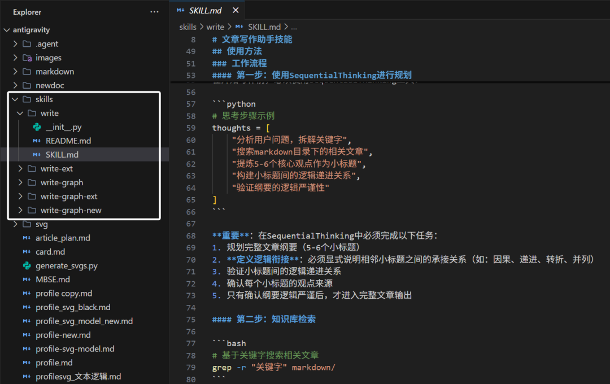This screenshot has height=384, width=610.
Task: Expand the newdoc folder chevron
Action: [15, 85]
